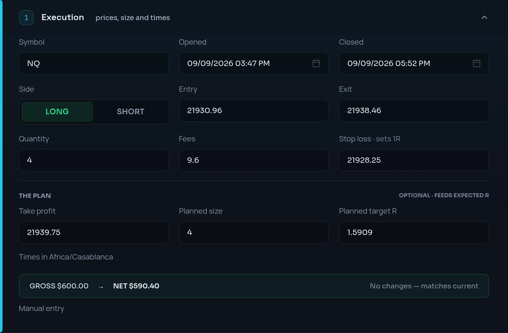Screen dimensions: 508x333
Task: Click the Execution section heading
Action: 63,17
